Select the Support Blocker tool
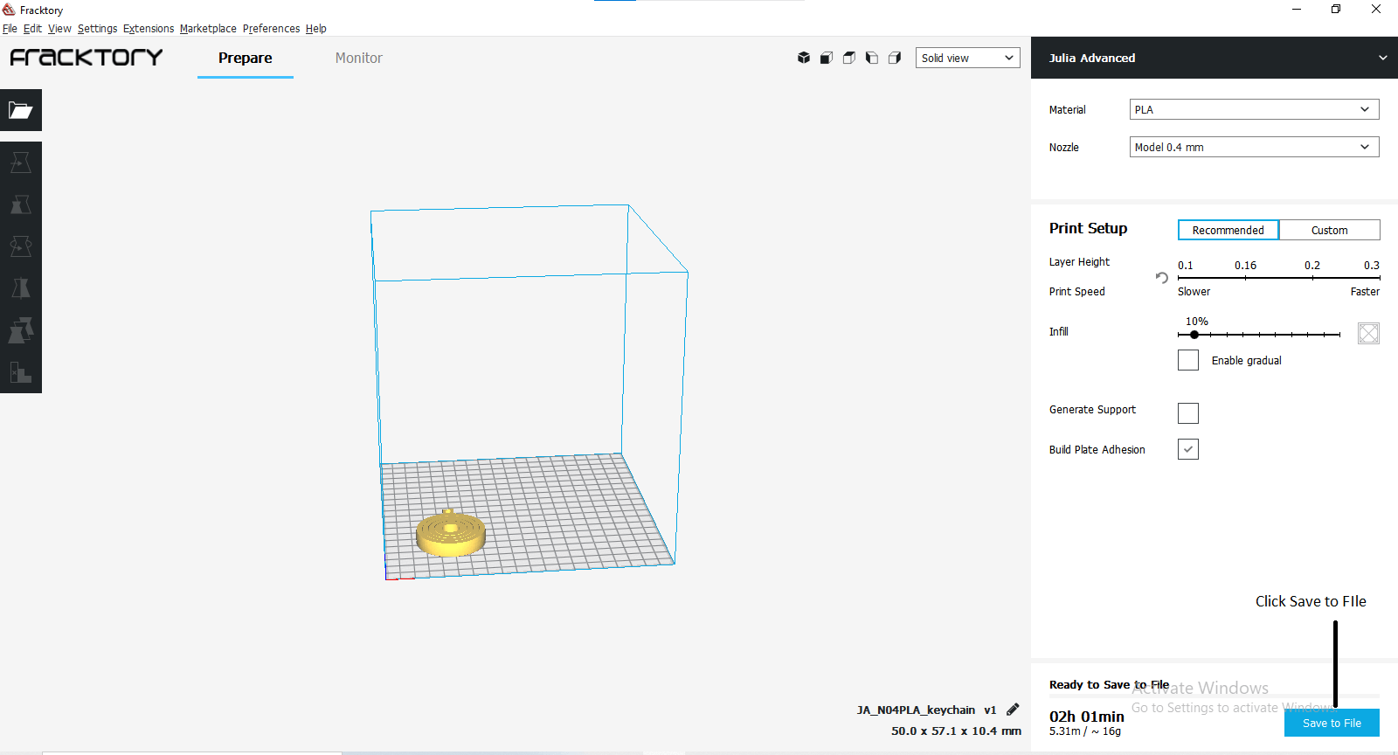The height and width of the screenshot is (755, 1398). [21, 372]
